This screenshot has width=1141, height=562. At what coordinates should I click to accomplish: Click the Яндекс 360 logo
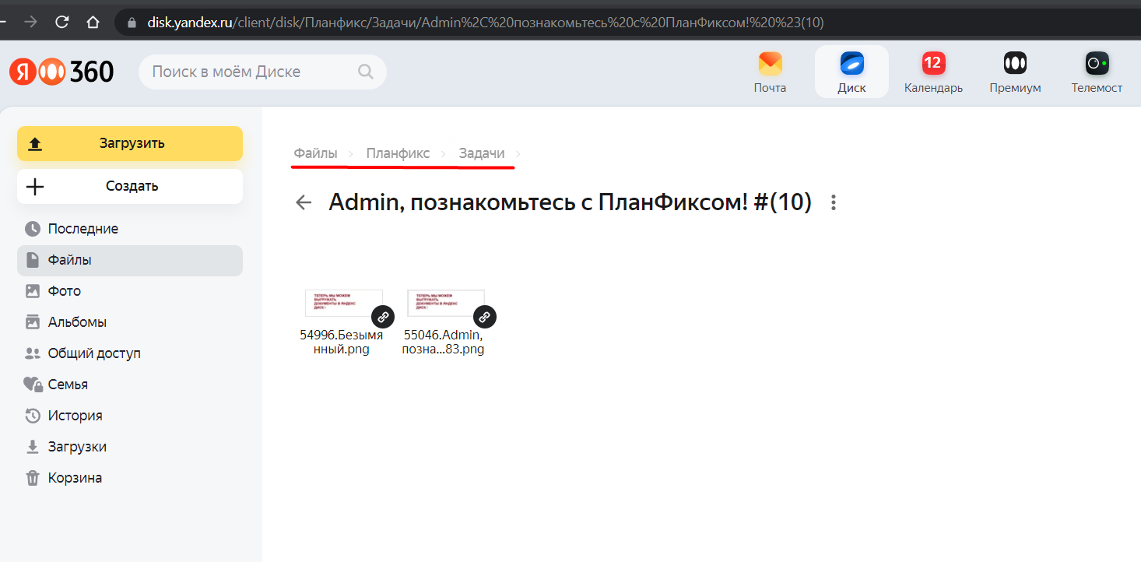(61, 72)
